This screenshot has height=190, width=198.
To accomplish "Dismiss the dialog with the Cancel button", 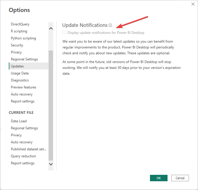I will [x=180, y=178].
